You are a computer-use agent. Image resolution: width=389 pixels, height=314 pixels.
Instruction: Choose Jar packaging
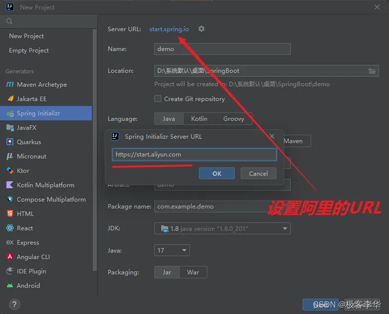coord(167,272)
